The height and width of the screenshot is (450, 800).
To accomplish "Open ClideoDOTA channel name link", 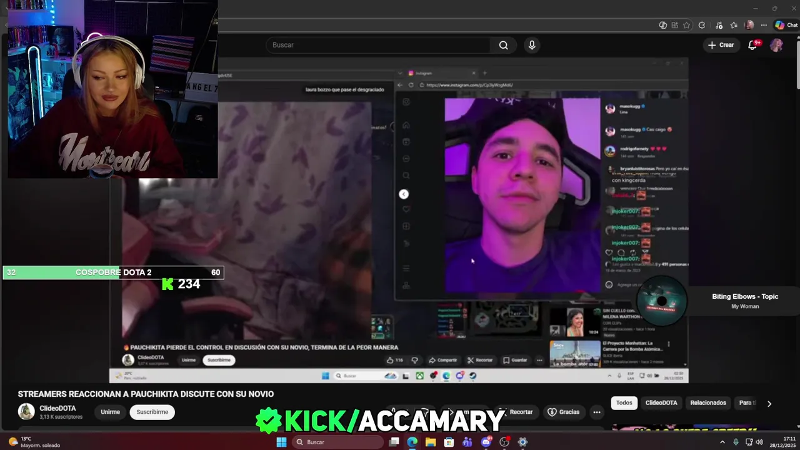I will [57, 408].
